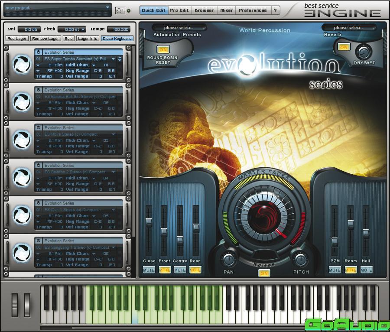Click the layer list vertical scrollbar
This screenshot has height=332, width=390.
pos(134,142)
